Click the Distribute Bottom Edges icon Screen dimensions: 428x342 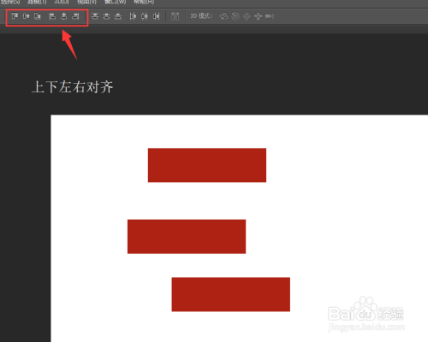[x=118, y=16]
